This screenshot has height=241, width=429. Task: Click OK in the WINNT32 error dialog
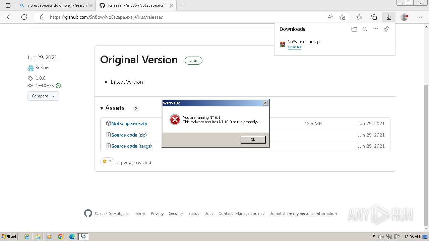[x=253, y=140]
